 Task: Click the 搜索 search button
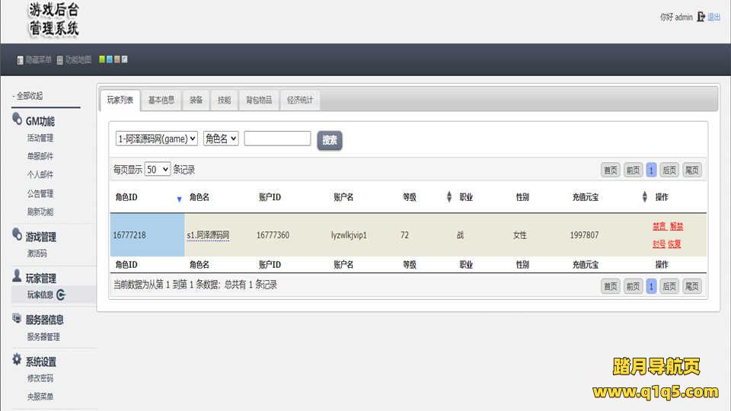pyautogui.click(x=330, y=140)
